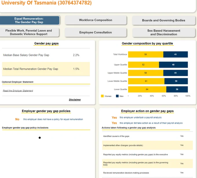
Task: Click Reported pay equity metrics to the executive row
Action: pos(147,154)
